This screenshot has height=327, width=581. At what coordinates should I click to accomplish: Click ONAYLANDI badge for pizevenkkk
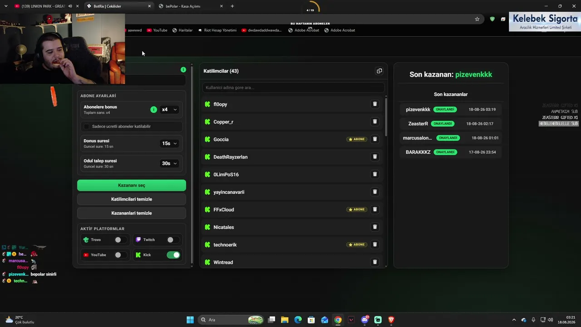click(x=445, y=109)
